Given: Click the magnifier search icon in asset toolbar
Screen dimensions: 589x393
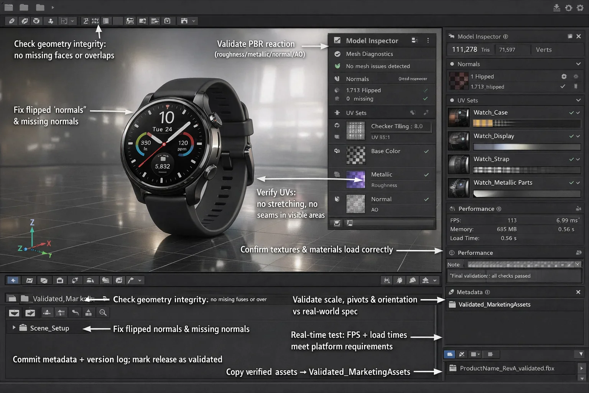Looking at the screenshot, I should (103, 313).
